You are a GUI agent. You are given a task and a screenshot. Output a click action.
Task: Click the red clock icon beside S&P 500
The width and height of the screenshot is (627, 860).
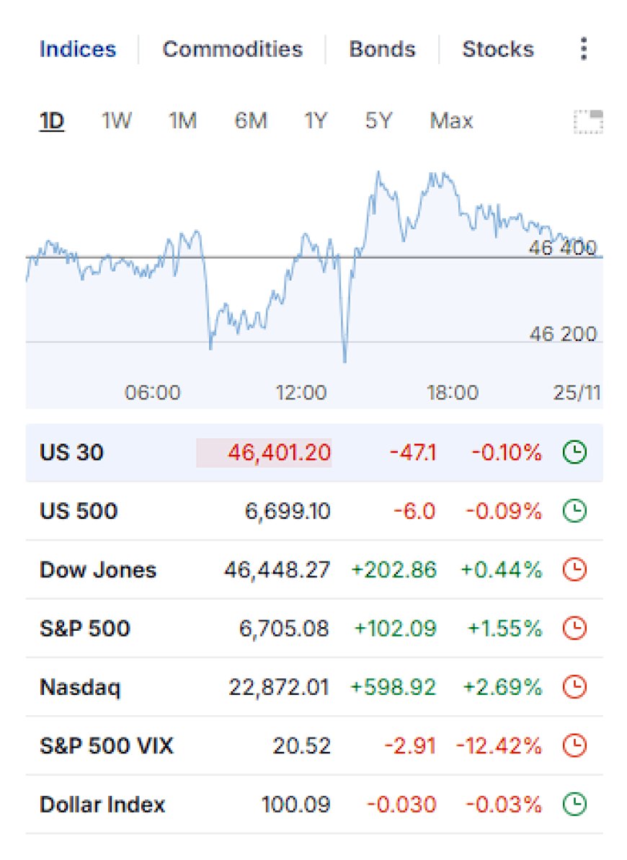(x=574, y=629)
